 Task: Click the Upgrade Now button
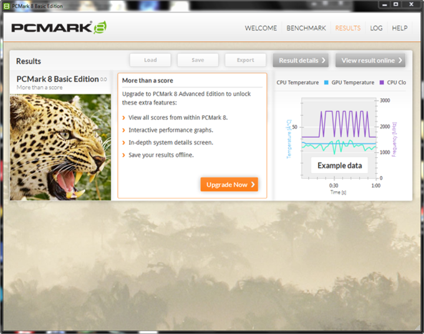(229, 185)
